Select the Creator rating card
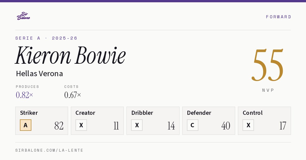306x160 pixels. click(97, 121)
